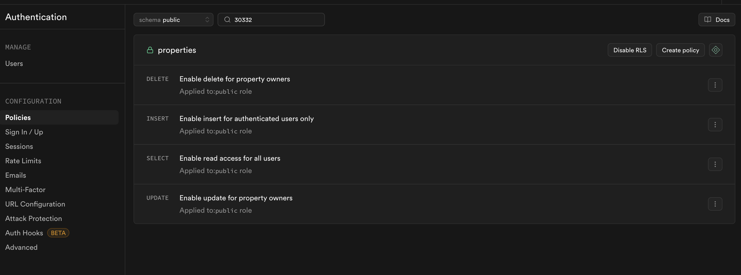Click the Create policy button
Screen dimensions: 741x275
[680, 50]
